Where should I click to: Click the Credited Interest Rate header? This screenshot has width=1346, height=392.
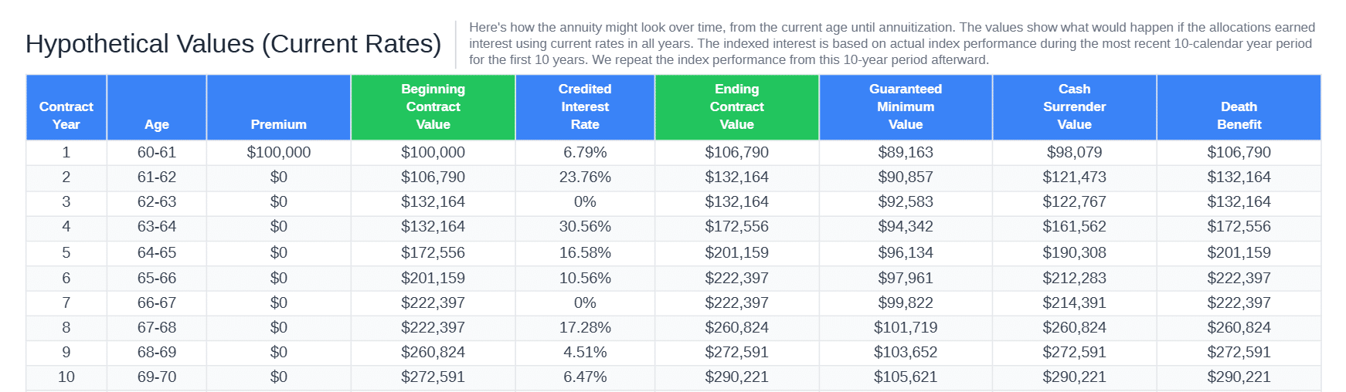pos(585,107)
